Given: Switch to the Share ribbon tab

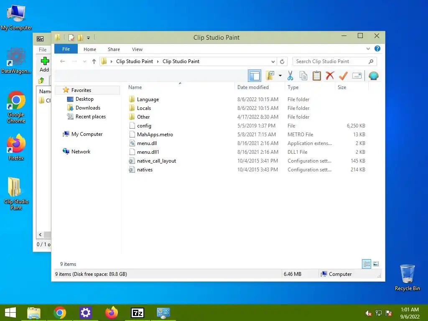Looking at the screenshot, I should 114,49.
